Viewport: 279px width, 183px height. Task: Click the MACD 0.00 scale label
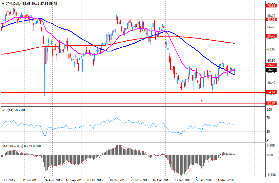[x=270, y=155]
